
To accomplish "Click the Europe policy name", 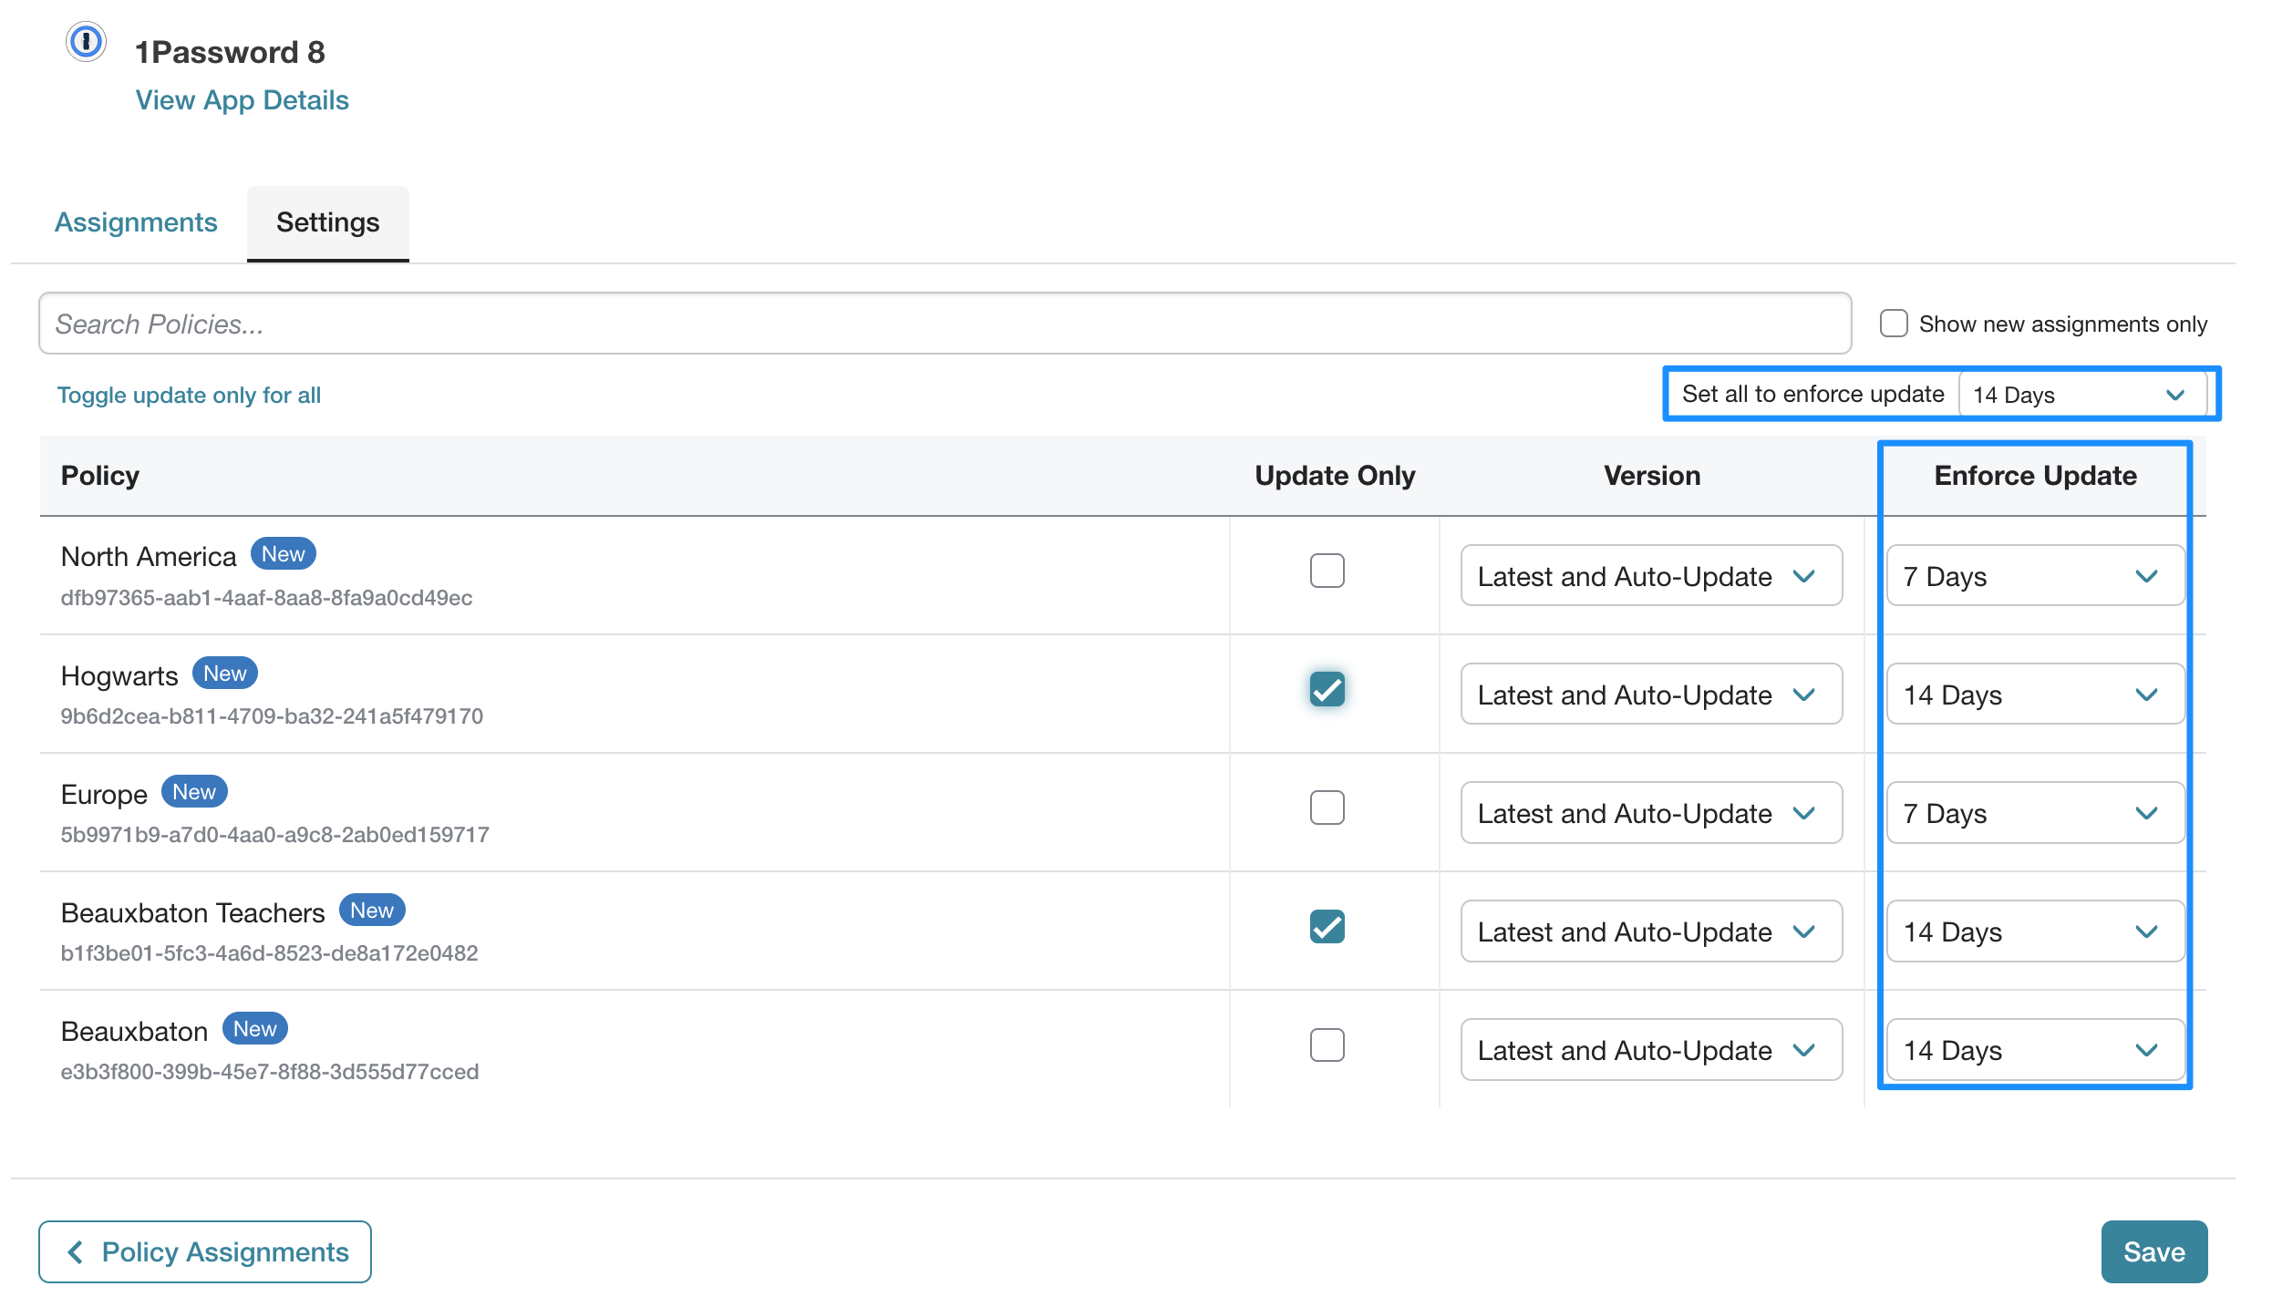I will (x=104, y=795).
